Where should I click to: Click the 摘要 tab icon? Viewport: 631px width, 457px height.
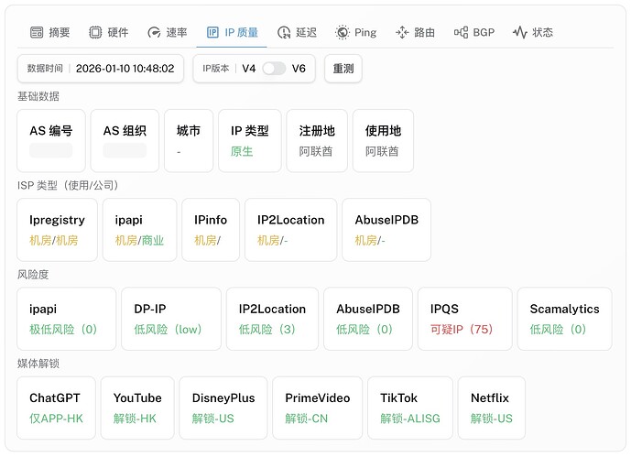coord(37,32)
